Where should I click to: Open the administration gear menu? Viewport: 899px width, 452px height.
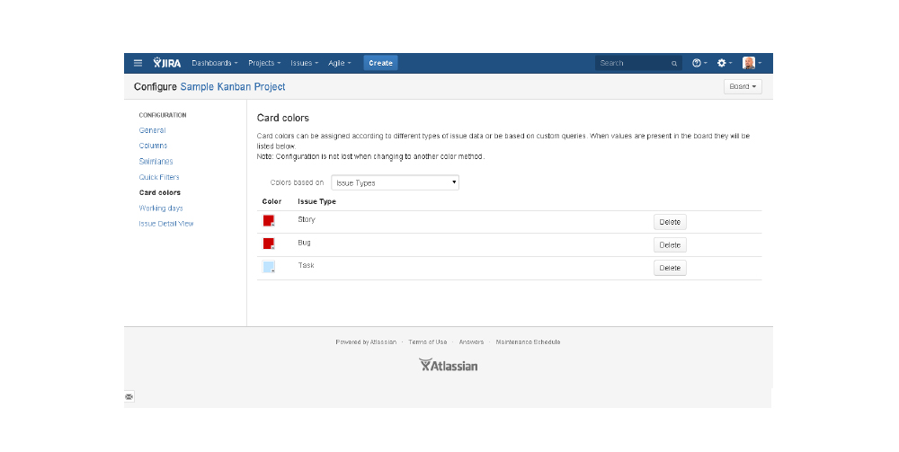724,63
